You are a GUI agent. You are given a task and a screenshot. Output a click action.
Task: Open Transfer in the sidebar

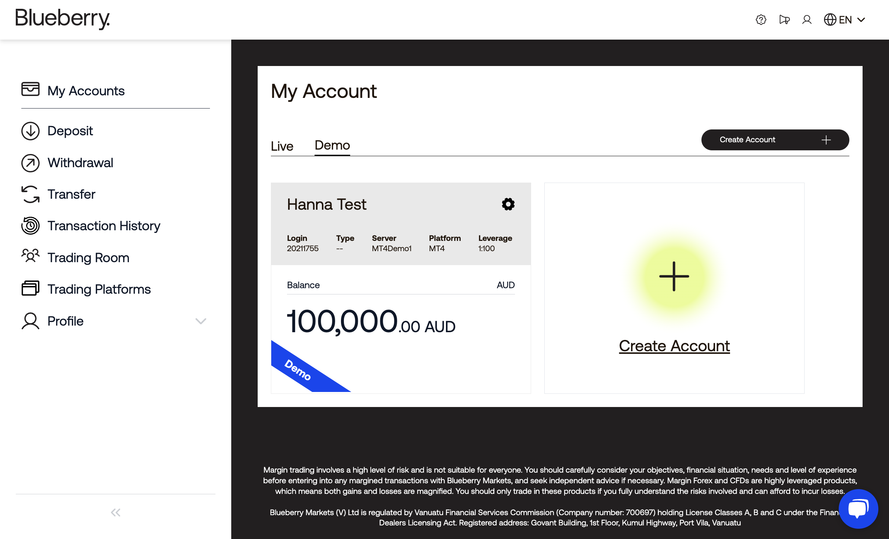click(71, 194)
